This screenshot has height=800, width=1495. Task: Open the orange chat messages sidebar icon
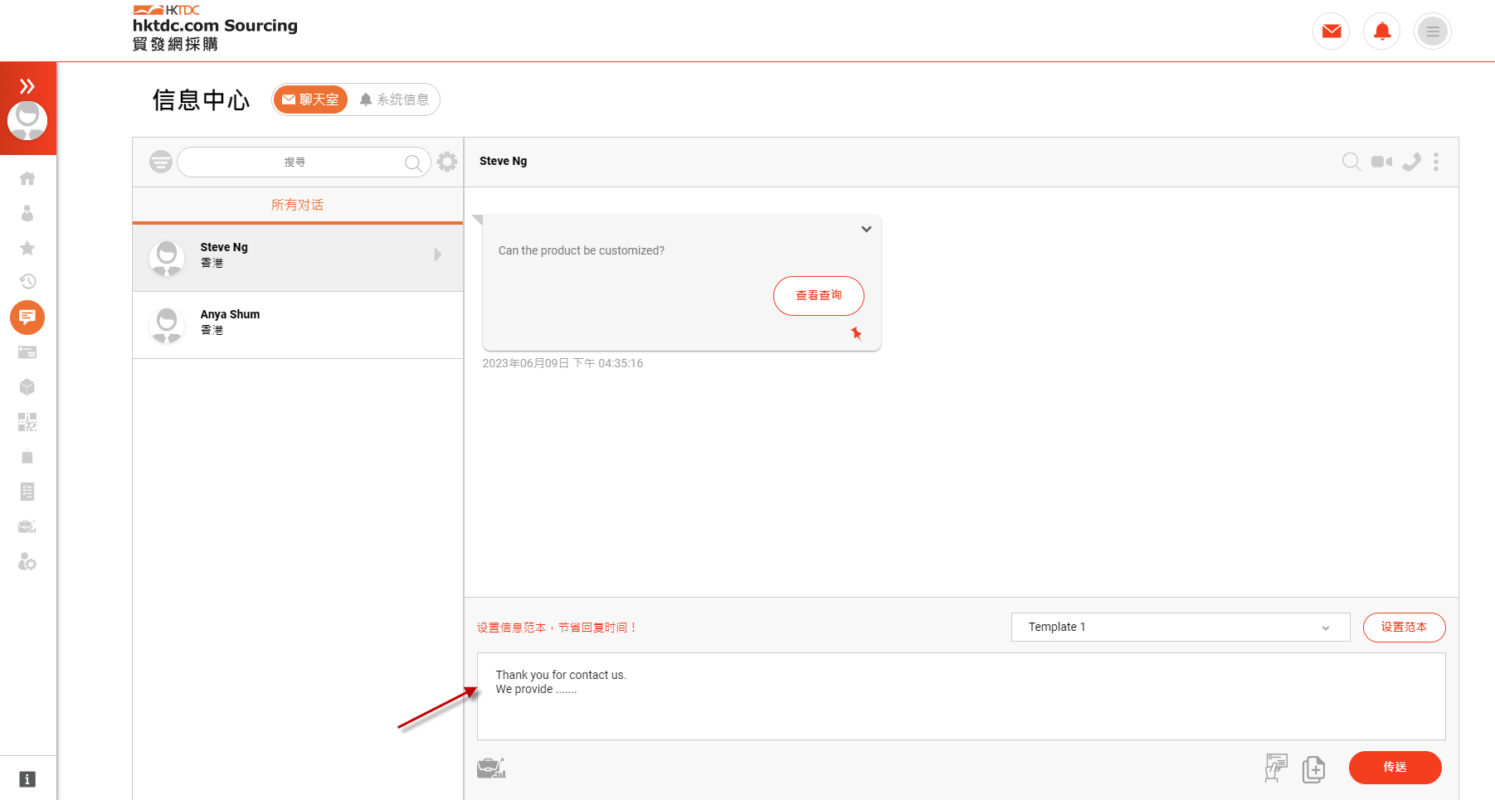click(27, 318)
